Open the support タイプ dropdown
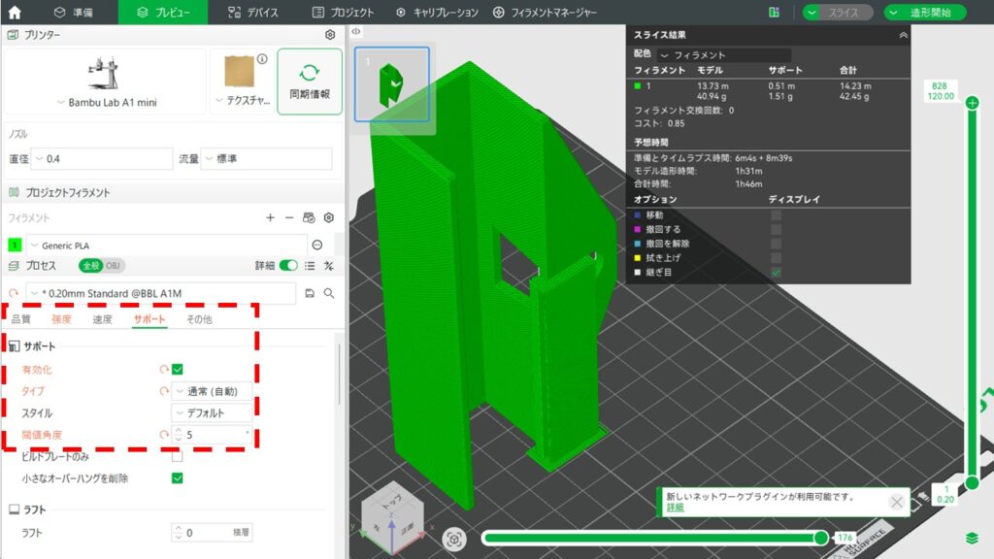Image resolution: width=994 pixels, height=559 pixels. 212,391
